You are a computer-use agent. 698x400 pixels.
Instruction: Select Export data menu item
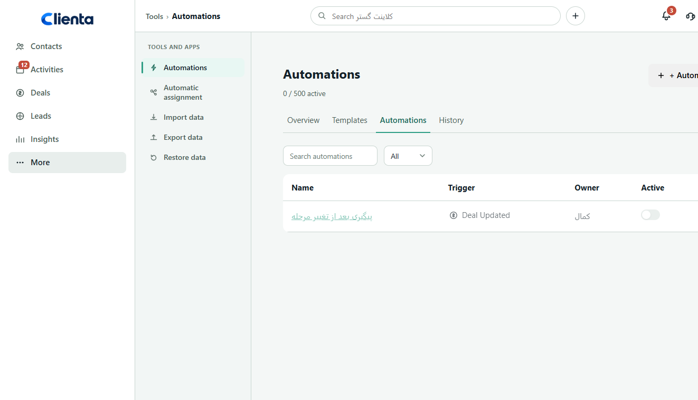(193, 137)
